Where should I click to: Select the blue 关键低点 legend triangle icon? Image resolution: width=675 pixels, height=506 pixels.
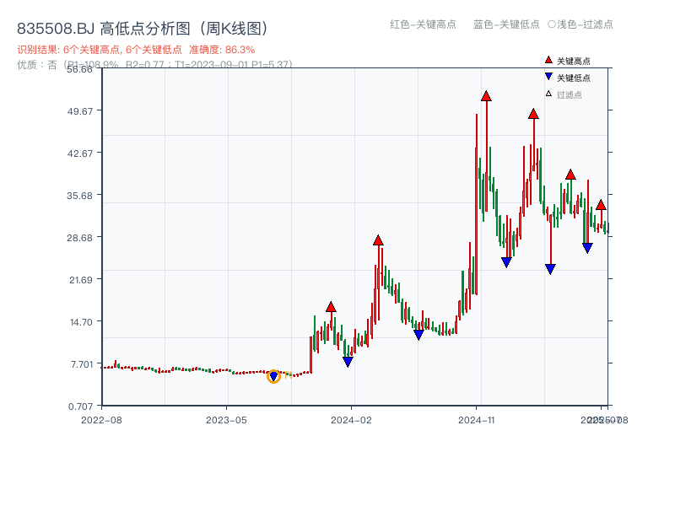pos(547,77)
